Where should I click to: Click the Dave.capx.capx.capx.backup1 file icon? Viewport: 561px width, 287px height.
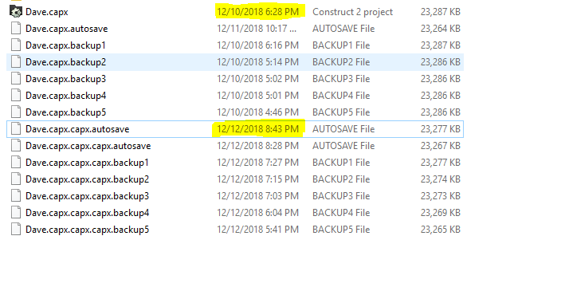pos(16,163)
